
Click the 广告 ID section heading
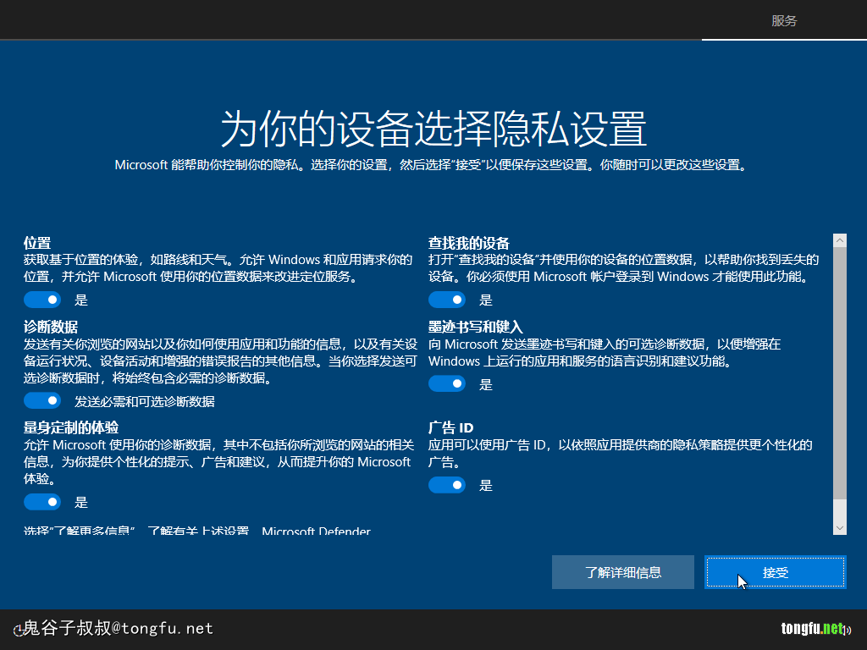pos(450,427)
